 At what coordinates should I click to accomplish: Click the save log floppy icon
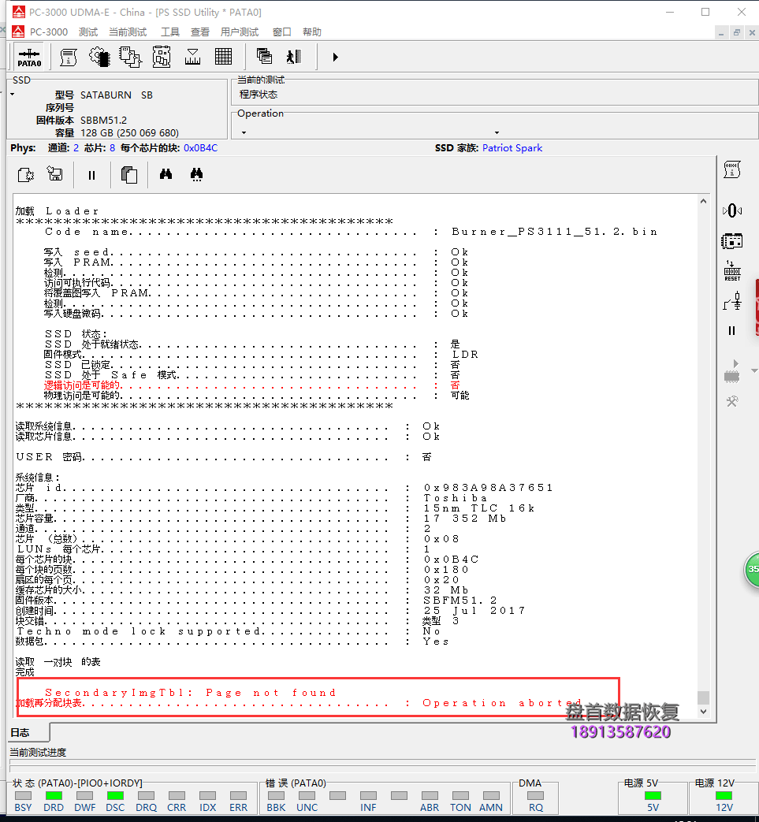[x=55, y=173]
